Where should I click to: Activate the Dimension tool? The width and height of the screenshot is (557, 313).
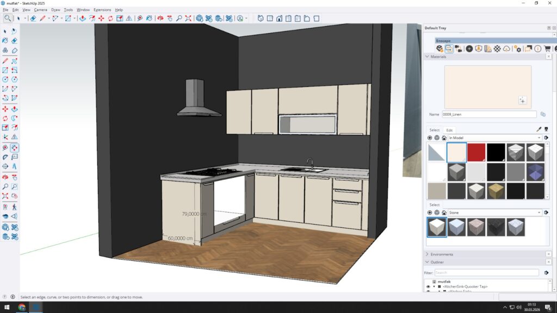click(x=14, y=147)
